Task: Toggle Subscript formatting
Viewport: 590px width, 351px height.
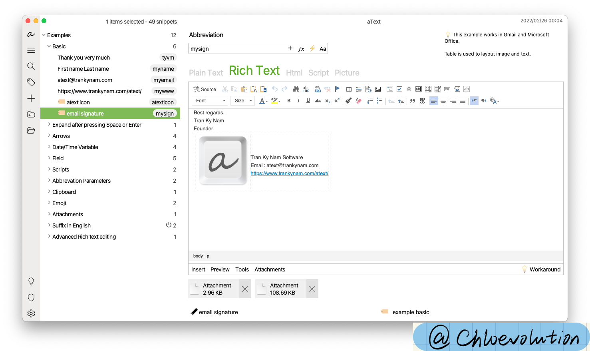Action: 328,101
